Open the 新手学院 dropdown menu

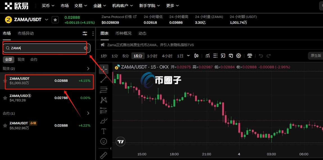[149, 6]
